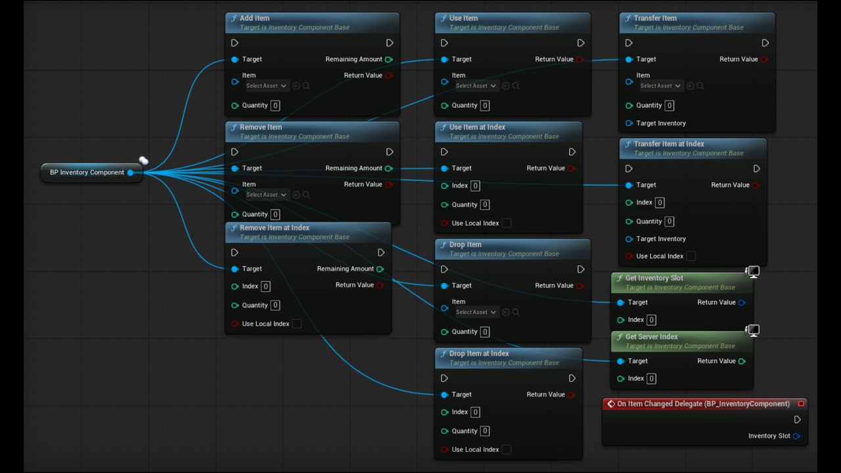Click magnifier browse icon in Remove Item node
The height and width of the screenshot is (473, 841).
(x=306, y=194)
